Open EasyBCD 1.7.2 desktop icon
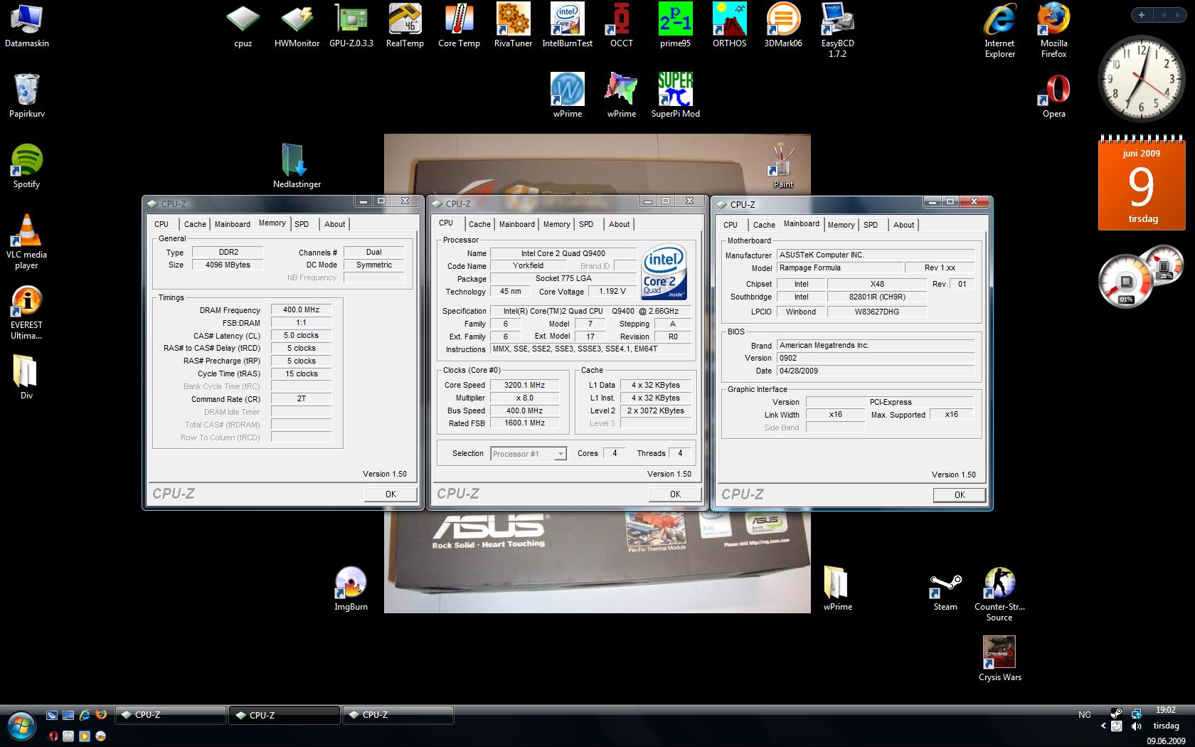The image size is (1195, 747). (838, 31)
